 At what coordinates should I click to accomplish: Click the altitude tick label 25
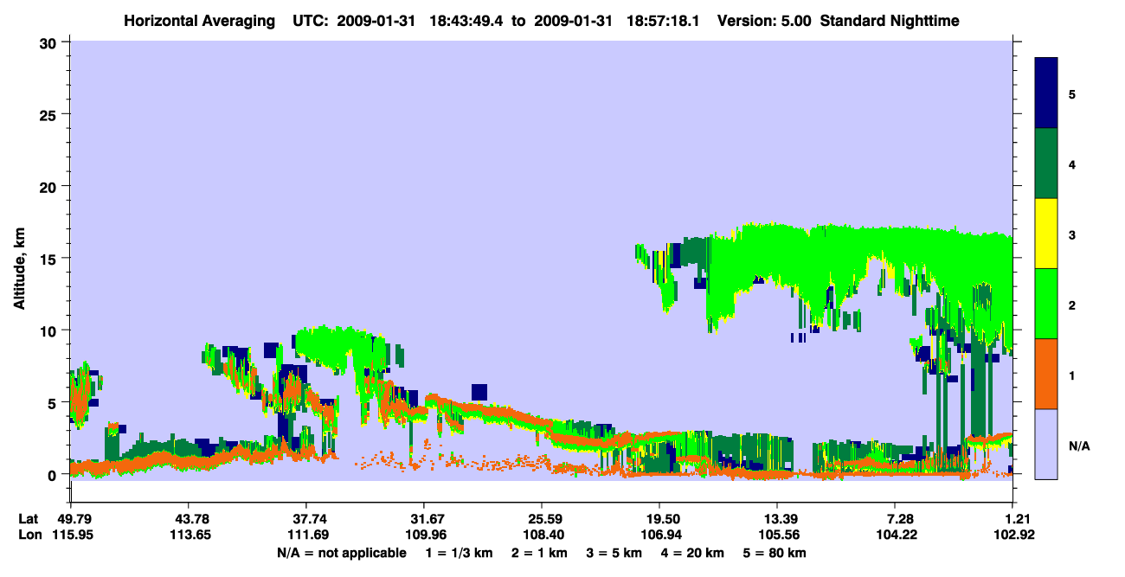point(49,114)
